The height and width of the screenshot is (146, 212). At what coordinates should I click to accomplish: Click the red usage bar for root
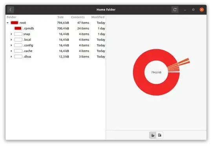click(x=15, y=23)
